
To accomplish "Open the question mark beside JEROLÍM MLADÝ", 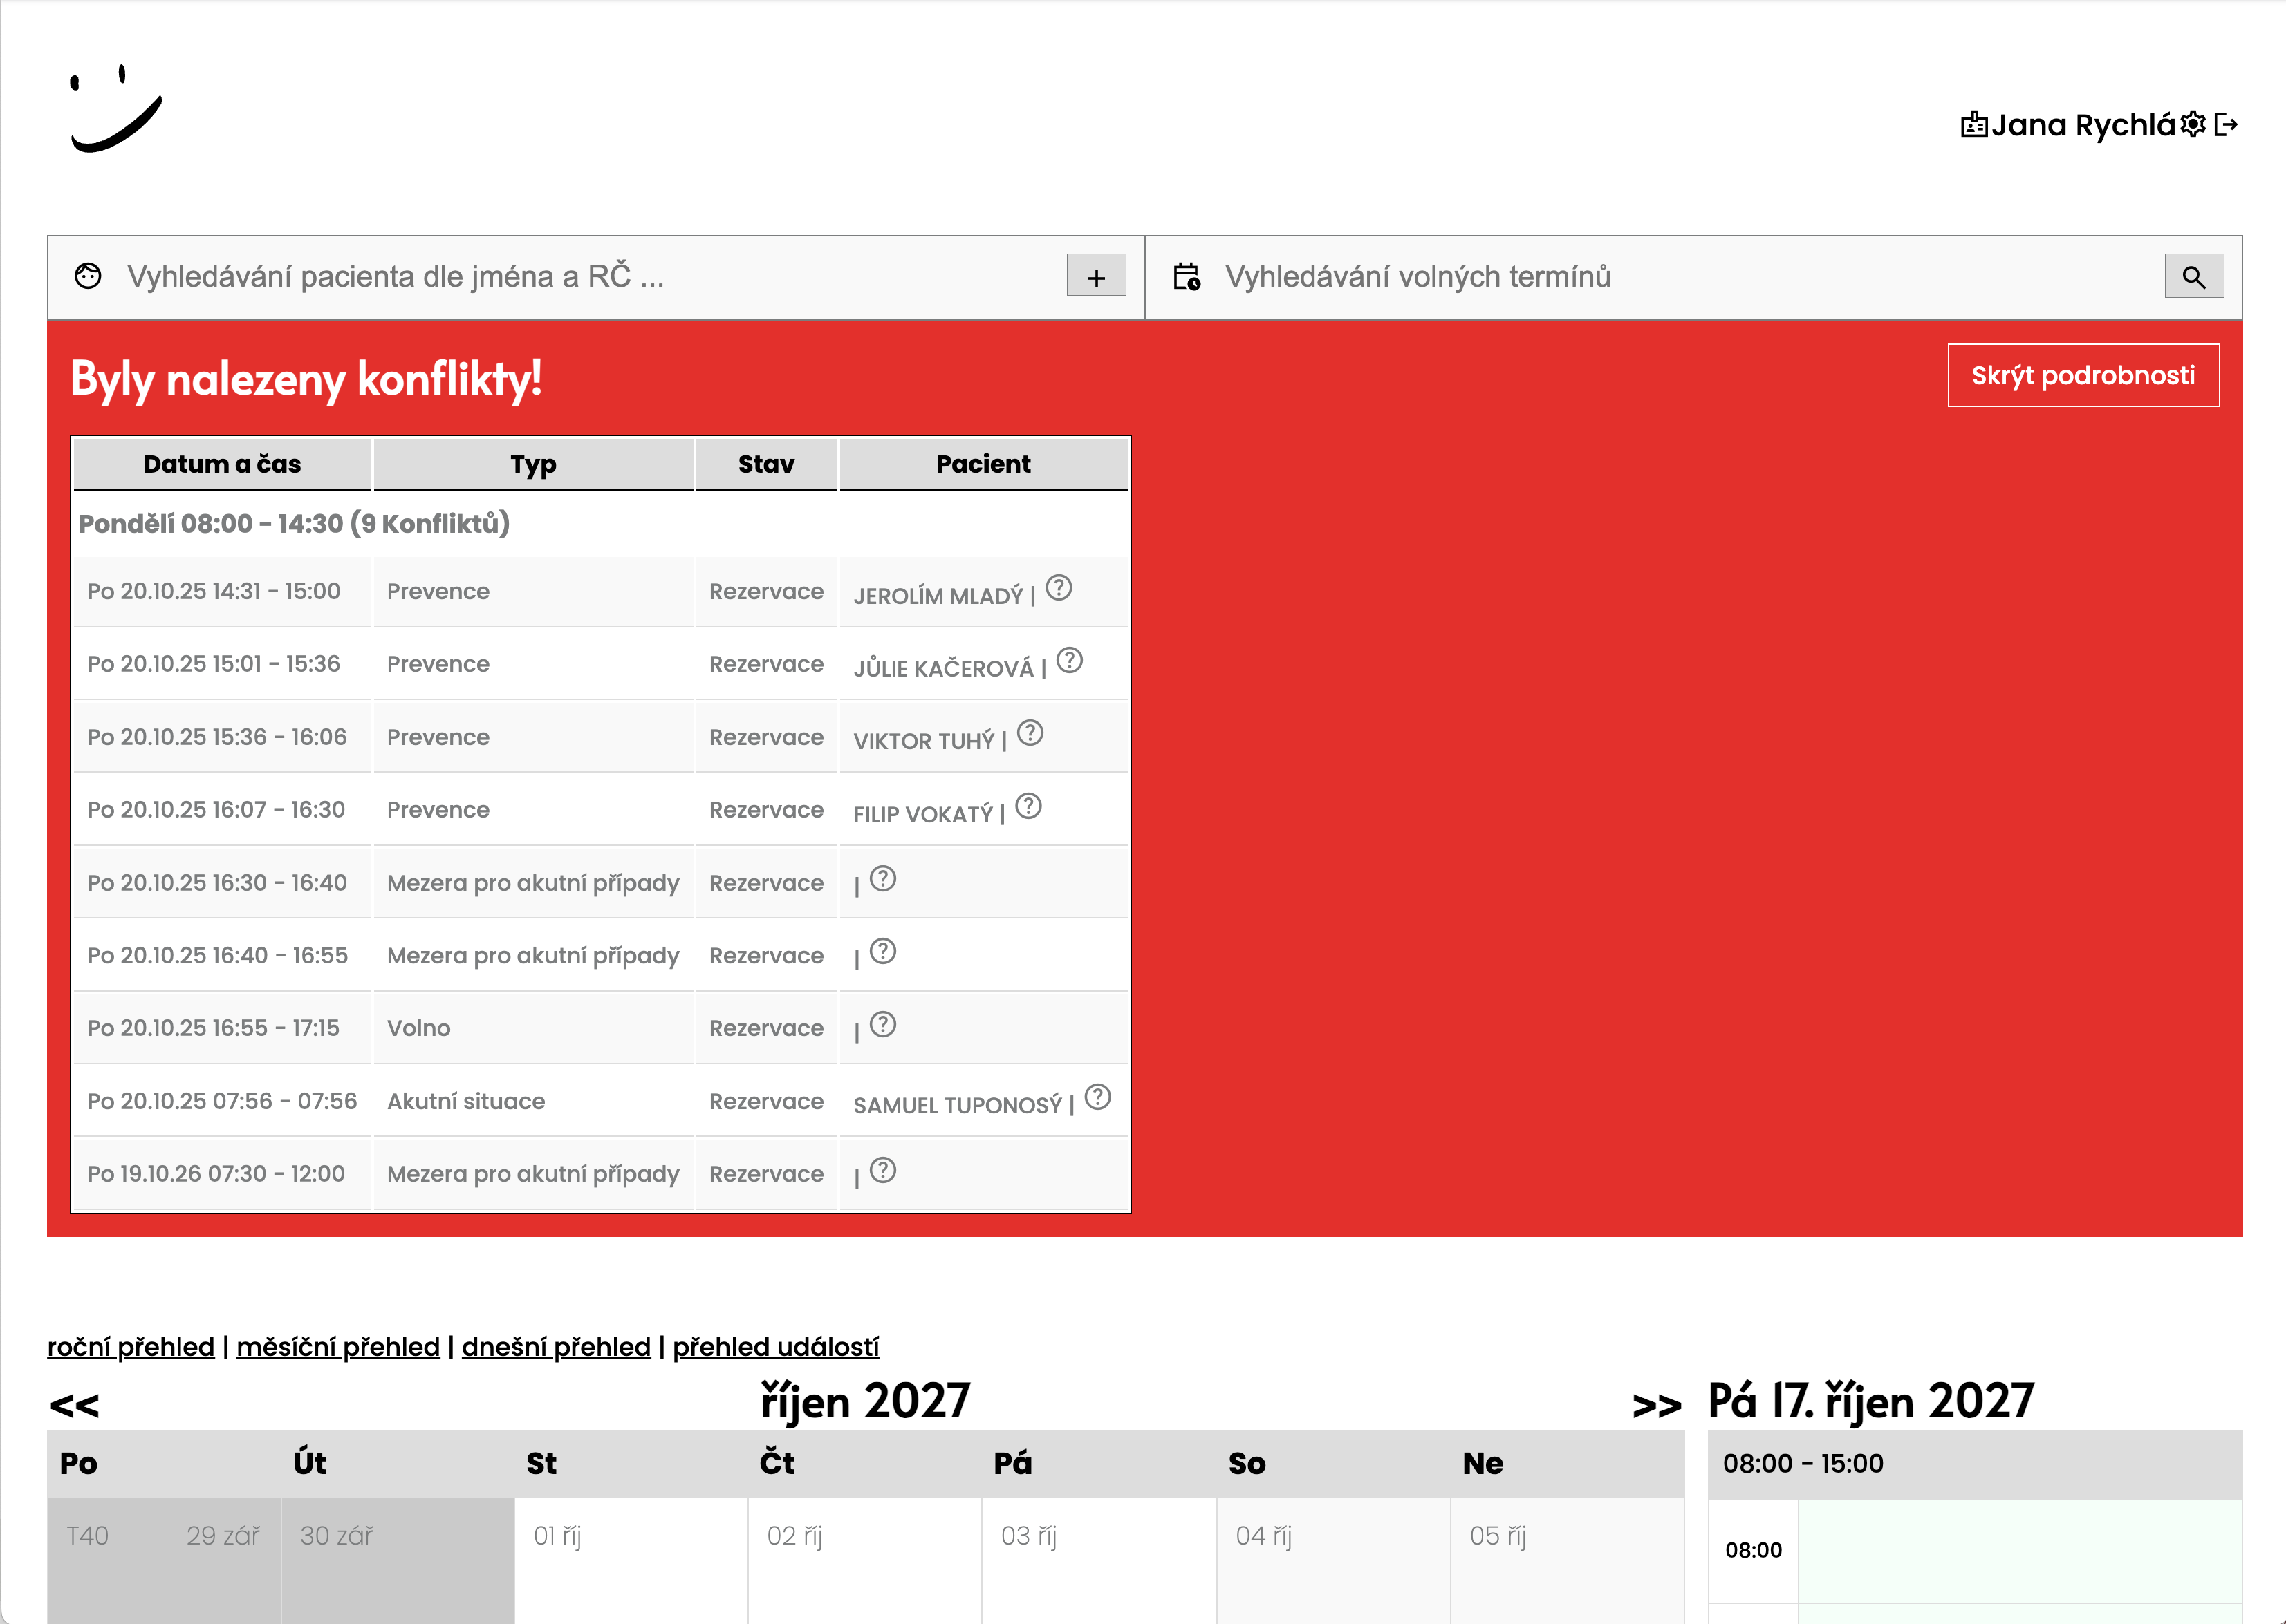I will (1059, 589).
